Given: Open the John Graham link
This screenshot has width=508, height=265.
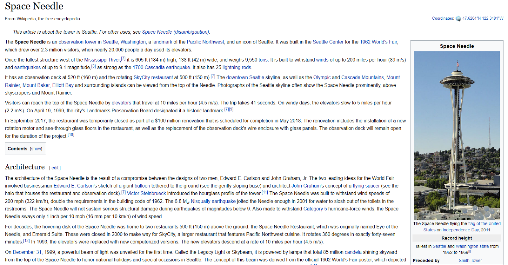Looking at the screenshot, I should click(x=306, y=186).
